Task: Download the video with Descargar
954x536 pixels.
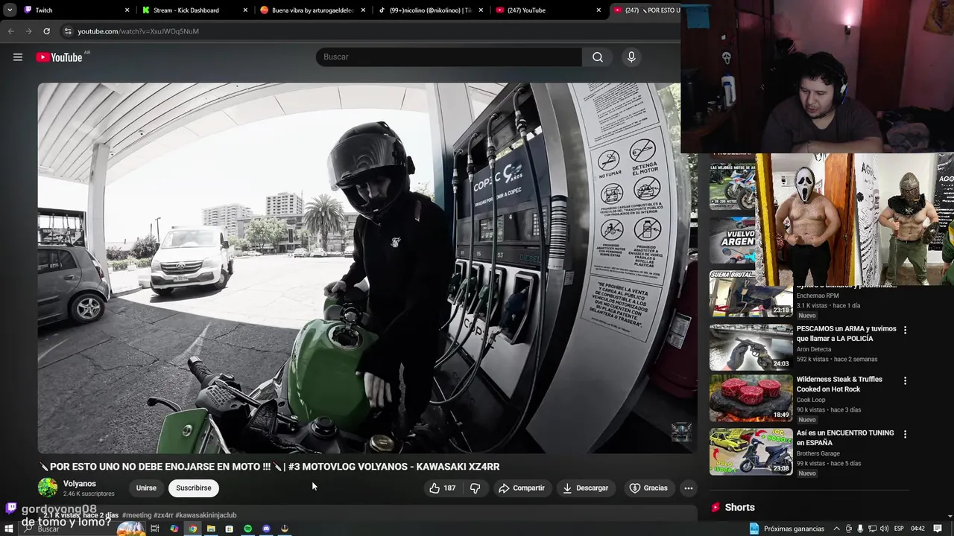Action: coord(585,488)
